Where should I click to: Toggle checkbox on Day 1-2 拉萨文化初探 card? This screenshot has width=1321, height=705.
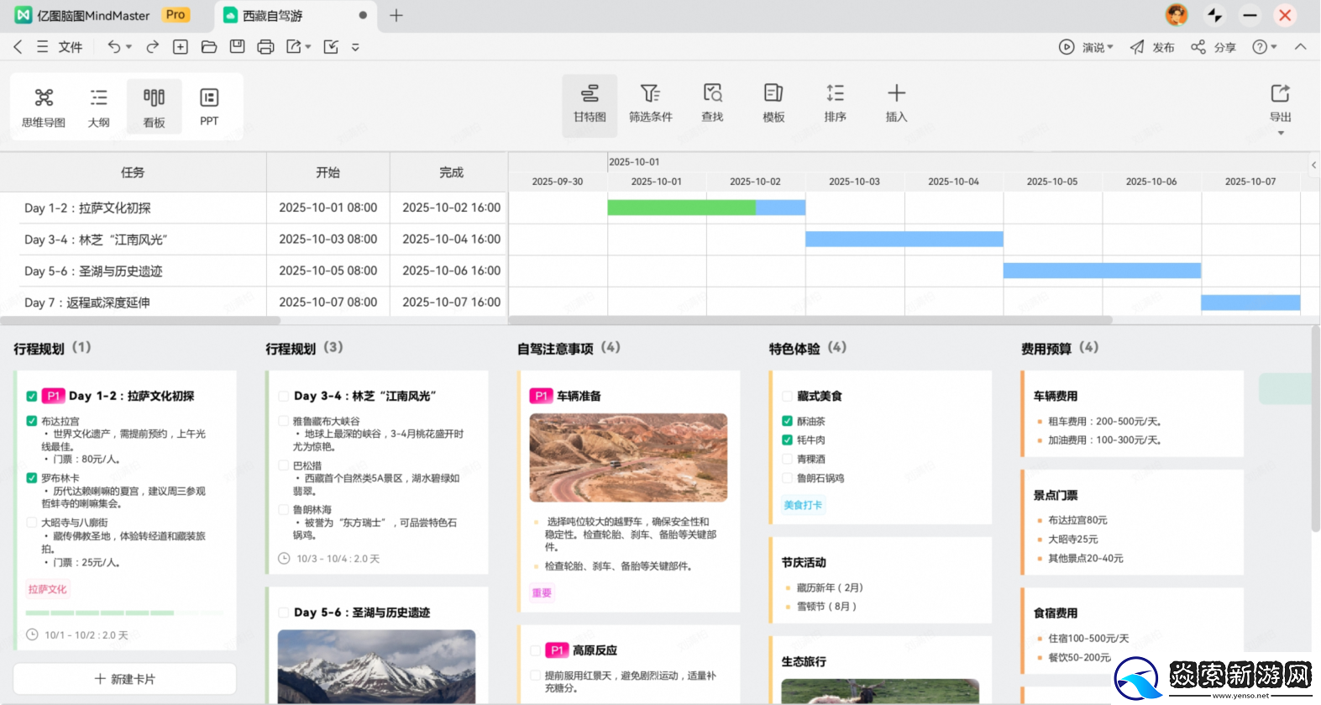(32, 396)
